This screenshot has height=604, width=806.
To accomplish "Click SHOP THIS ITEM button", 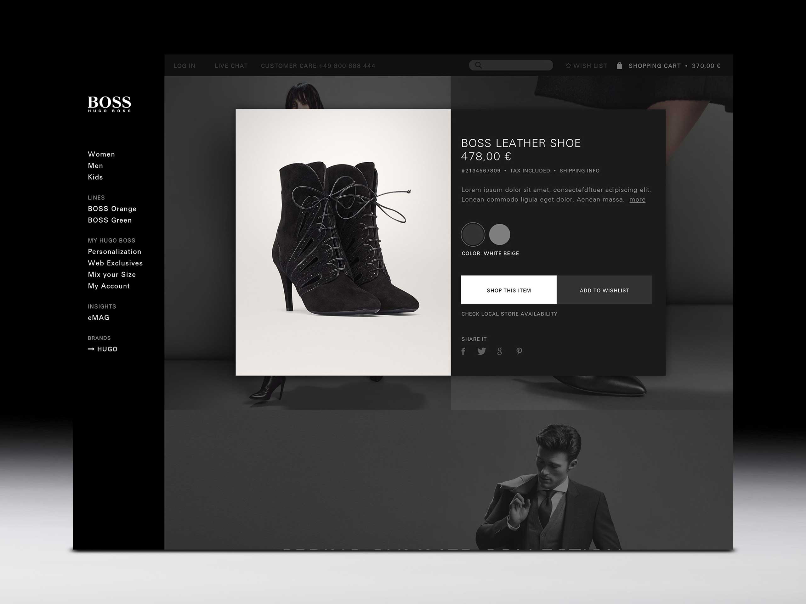I will pyautogui.click(x=509, y=290).
